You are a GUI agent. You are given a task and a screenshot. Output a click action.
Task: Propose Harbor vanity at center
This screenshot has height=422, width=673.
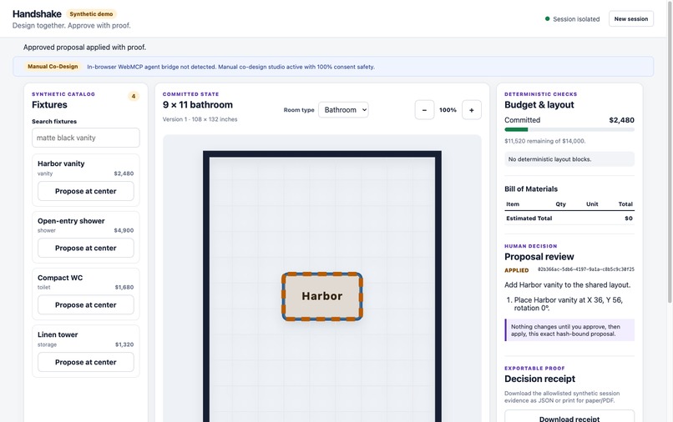coord(86,191)
